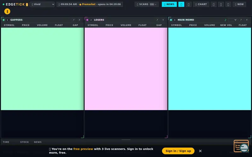The image size is (252, 157).
Task: Sort Main Momo by NEW VOL column
Action: click(226, 25)
